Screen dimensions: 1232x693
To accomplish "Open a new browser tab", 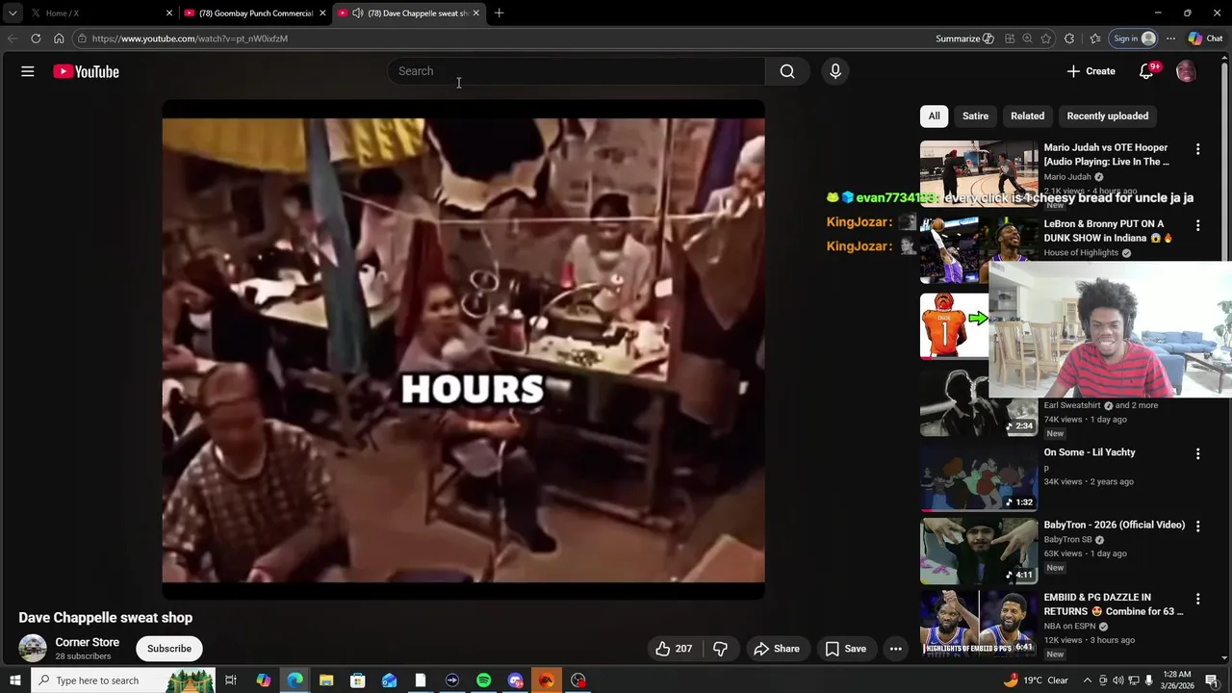I will tap(499, 13).
